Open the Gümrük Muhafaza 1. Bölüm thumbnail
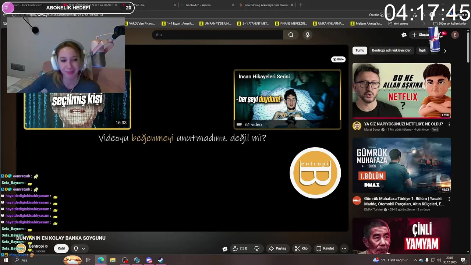This screenshot has width=471, height=265. click(402, 165)
